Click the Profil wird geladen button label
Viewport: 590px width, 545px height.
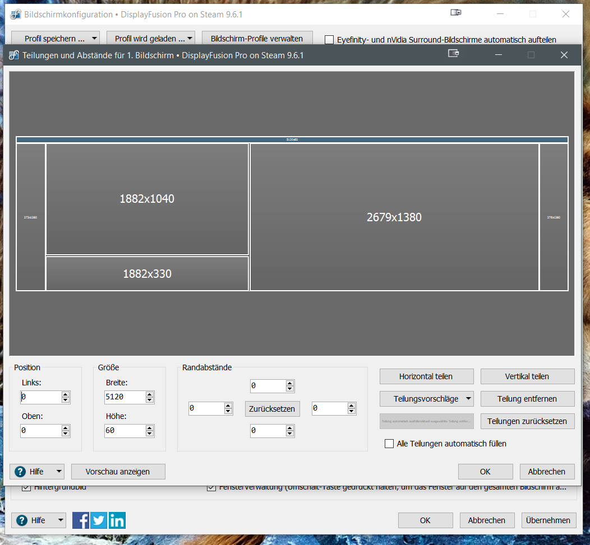[x=150, y=38]
